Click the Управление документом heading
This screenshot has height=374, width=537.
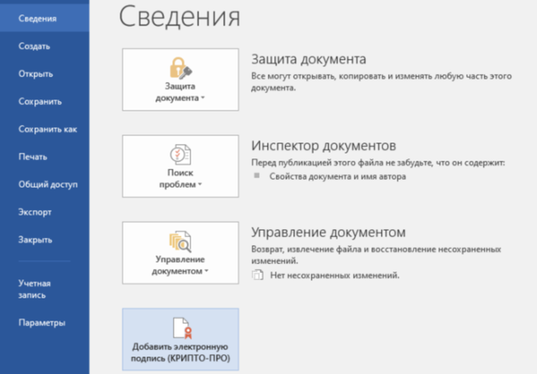328,232
